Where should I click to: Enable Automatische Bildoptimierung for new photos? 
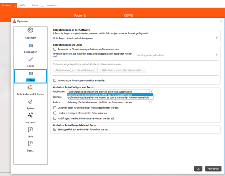[x=55, y=49]
